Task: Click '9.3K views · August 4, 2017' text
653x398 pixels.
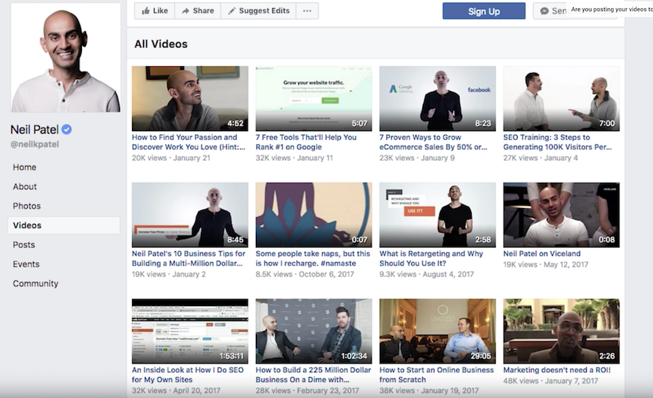Action: 426,274
